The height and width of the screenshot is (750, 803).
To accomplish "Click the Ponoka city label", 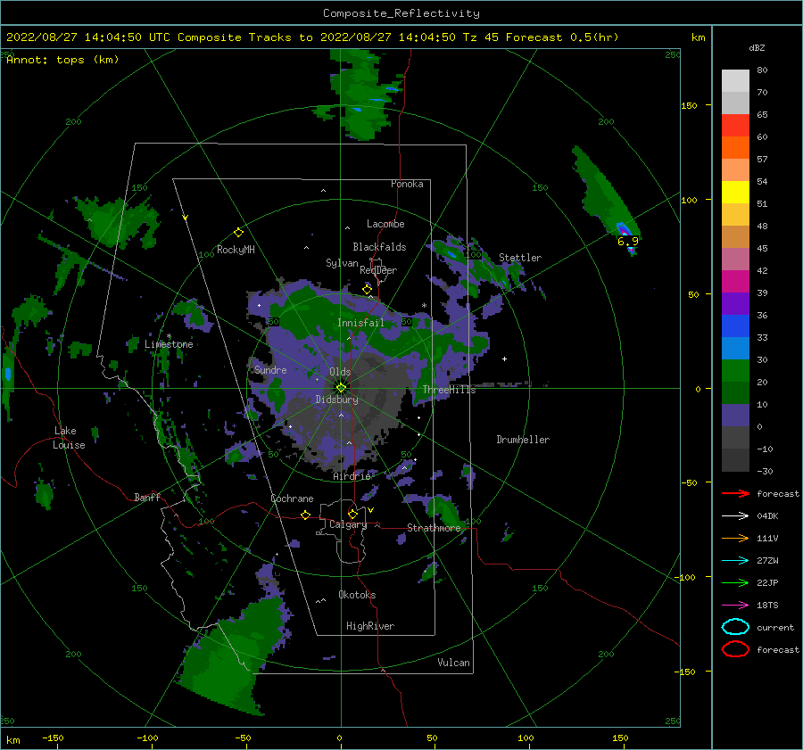I will (407, 184).
